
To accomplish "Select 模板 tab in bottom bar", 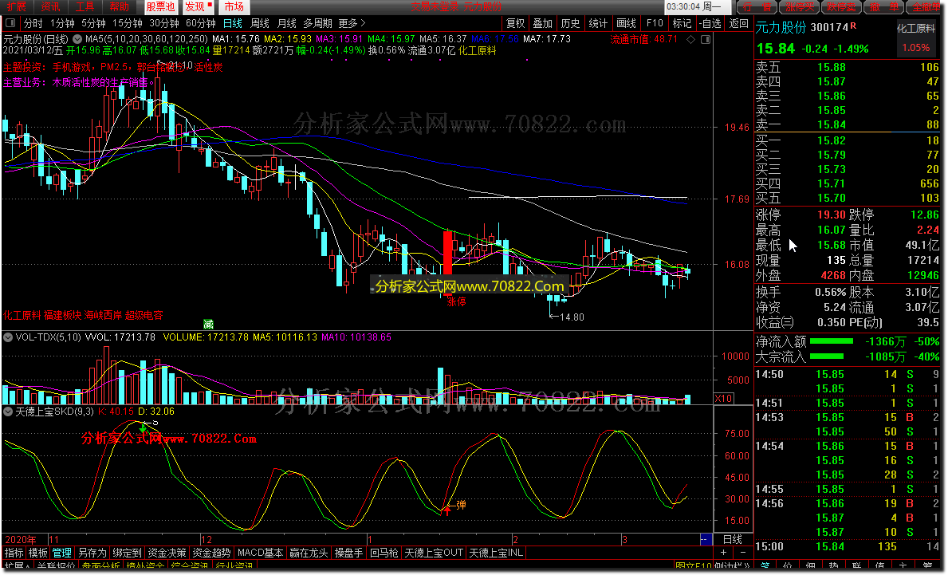I will point(38,553).
